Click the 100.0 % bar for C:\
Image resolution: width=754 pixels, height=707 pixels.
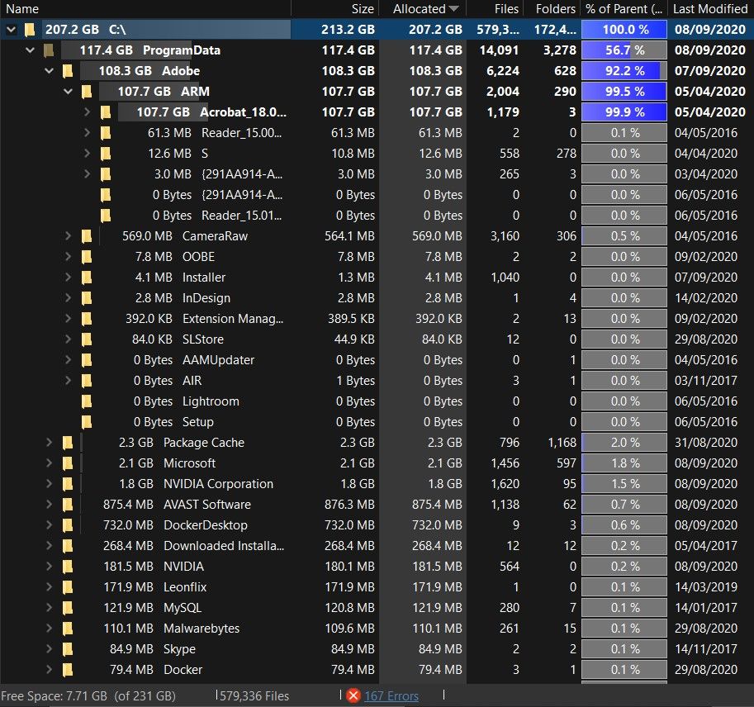(624, 30)
